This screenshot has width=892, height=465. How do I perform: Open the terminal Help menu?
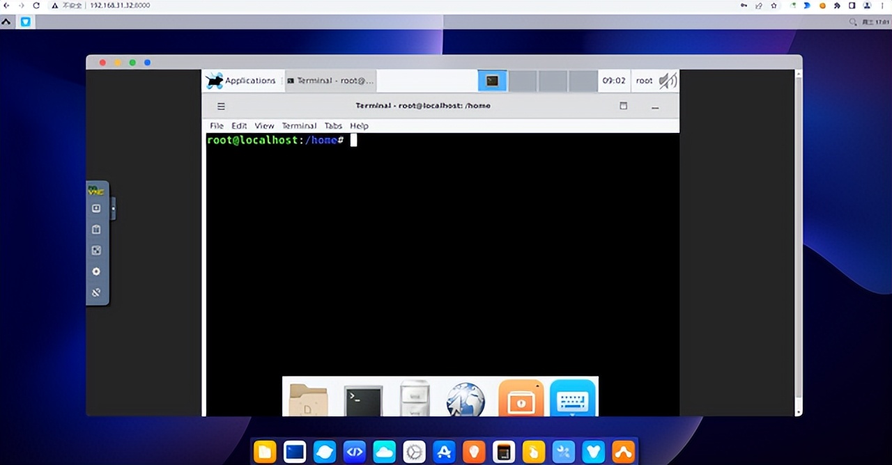pyautogui.click(x=359, y=126)
